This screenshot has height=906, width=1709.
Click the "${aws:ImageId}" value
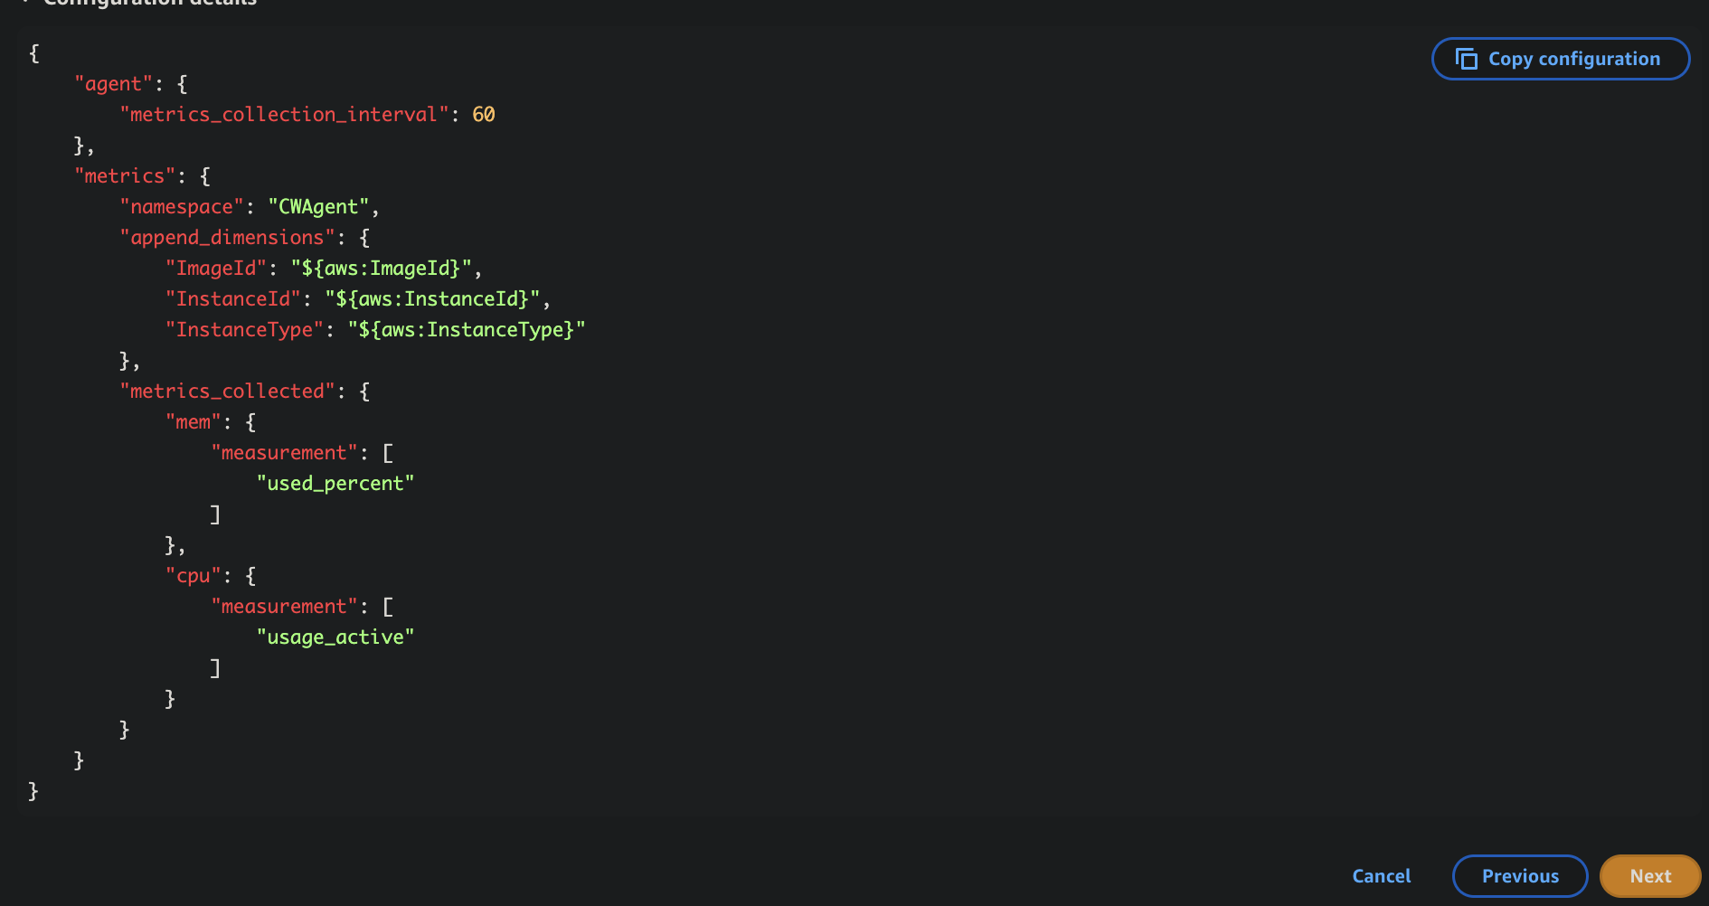[x=381, y=269]
